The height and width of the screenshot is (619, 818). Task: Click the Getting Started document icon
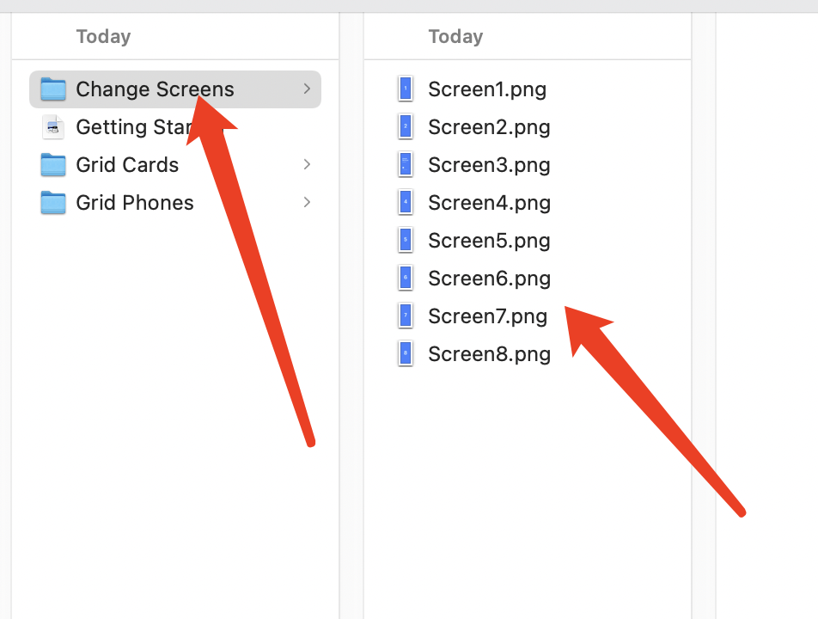[x=53, y=127]
